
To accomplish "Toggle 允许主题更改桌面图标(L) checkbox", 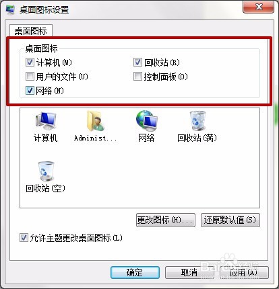I will tap(24, 238).
